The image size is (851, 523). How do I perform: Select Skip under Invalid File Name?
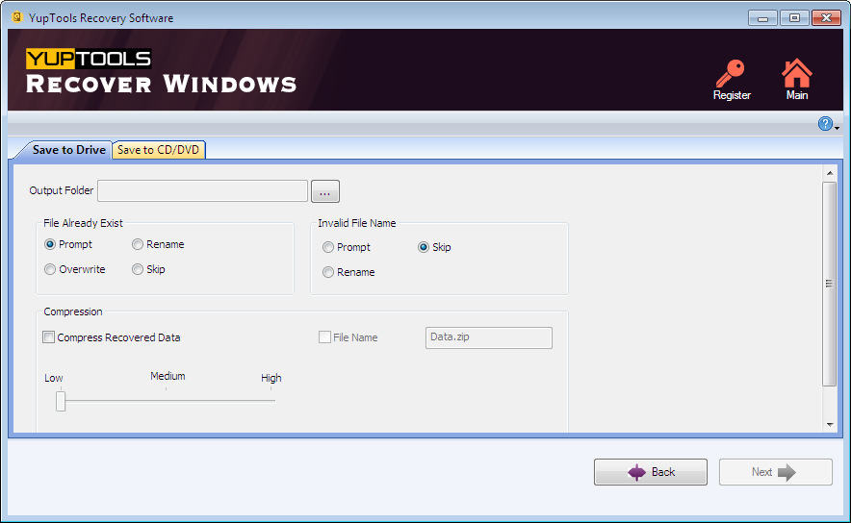click(x=424, y=247)
